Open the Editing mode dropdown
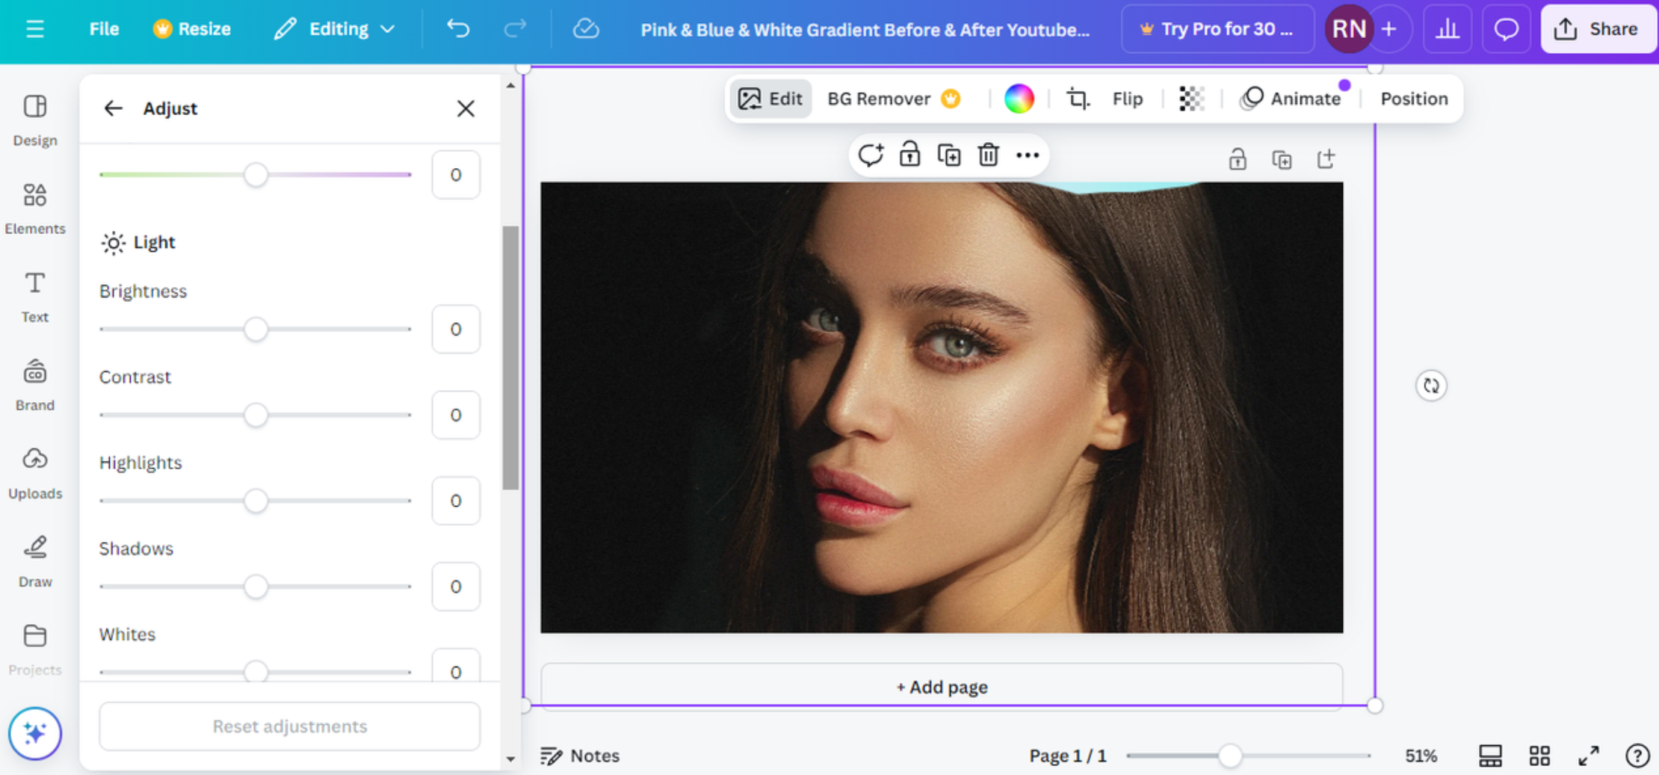1659x775 pixels. [x=335, y=29]
